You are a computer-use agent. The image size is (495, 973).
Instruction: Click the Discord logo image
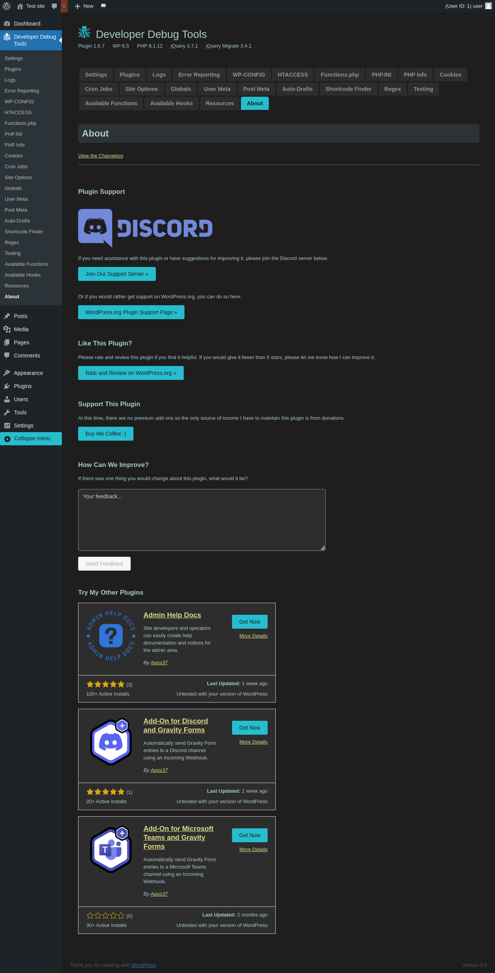145,228
